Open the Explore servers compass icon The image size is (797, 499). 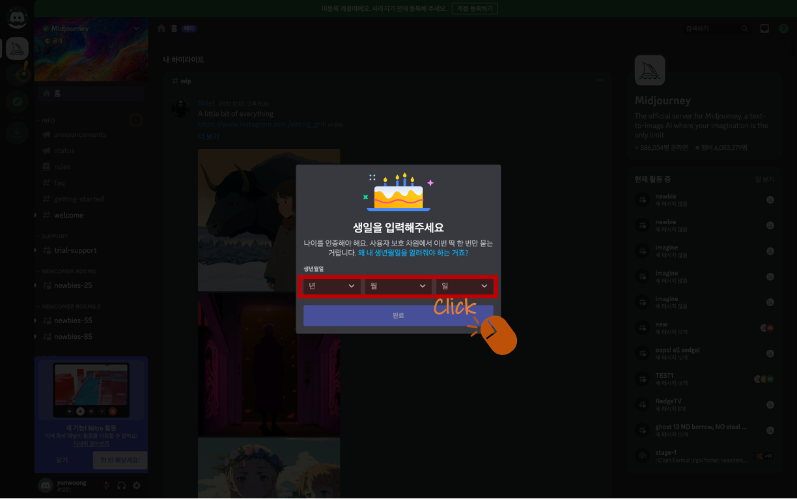(17, 102)
